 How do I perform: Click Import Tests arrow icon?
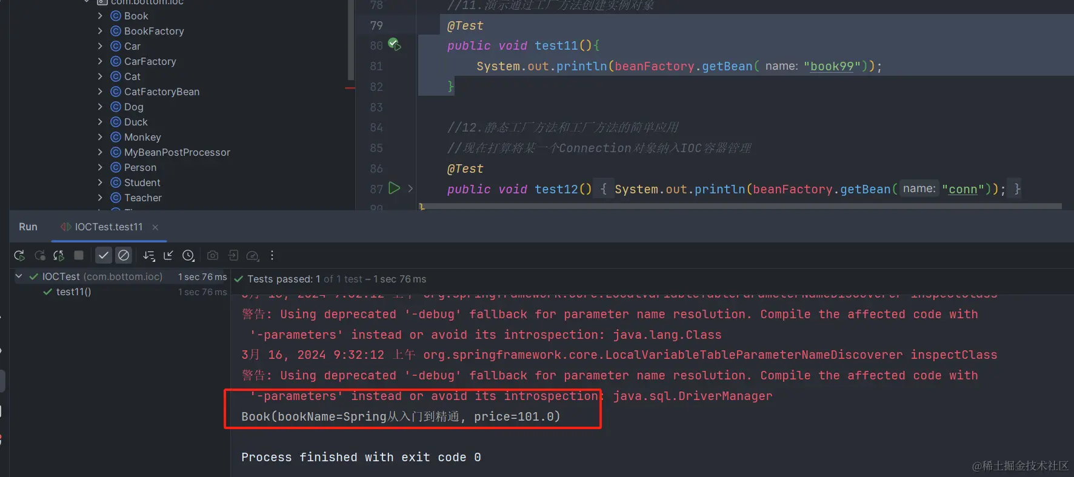233,256
